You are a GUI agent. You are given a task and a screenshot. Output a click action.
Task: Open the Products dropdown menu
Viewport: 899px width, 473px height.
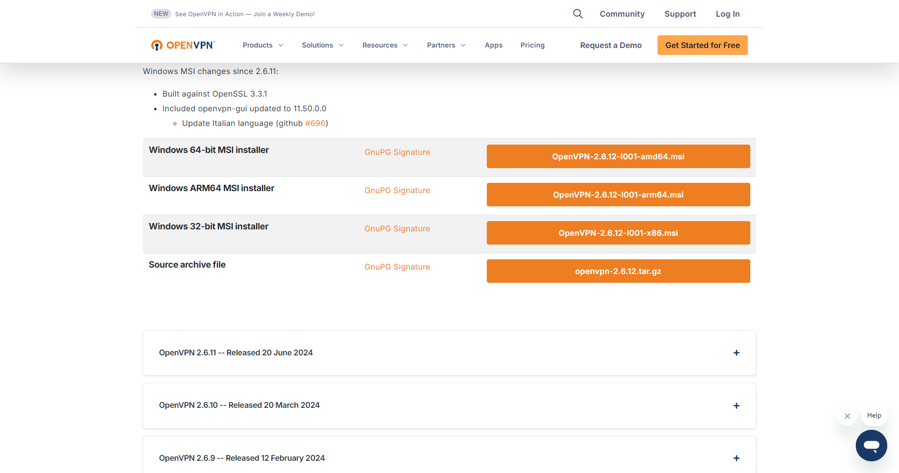tap(263, 45)
